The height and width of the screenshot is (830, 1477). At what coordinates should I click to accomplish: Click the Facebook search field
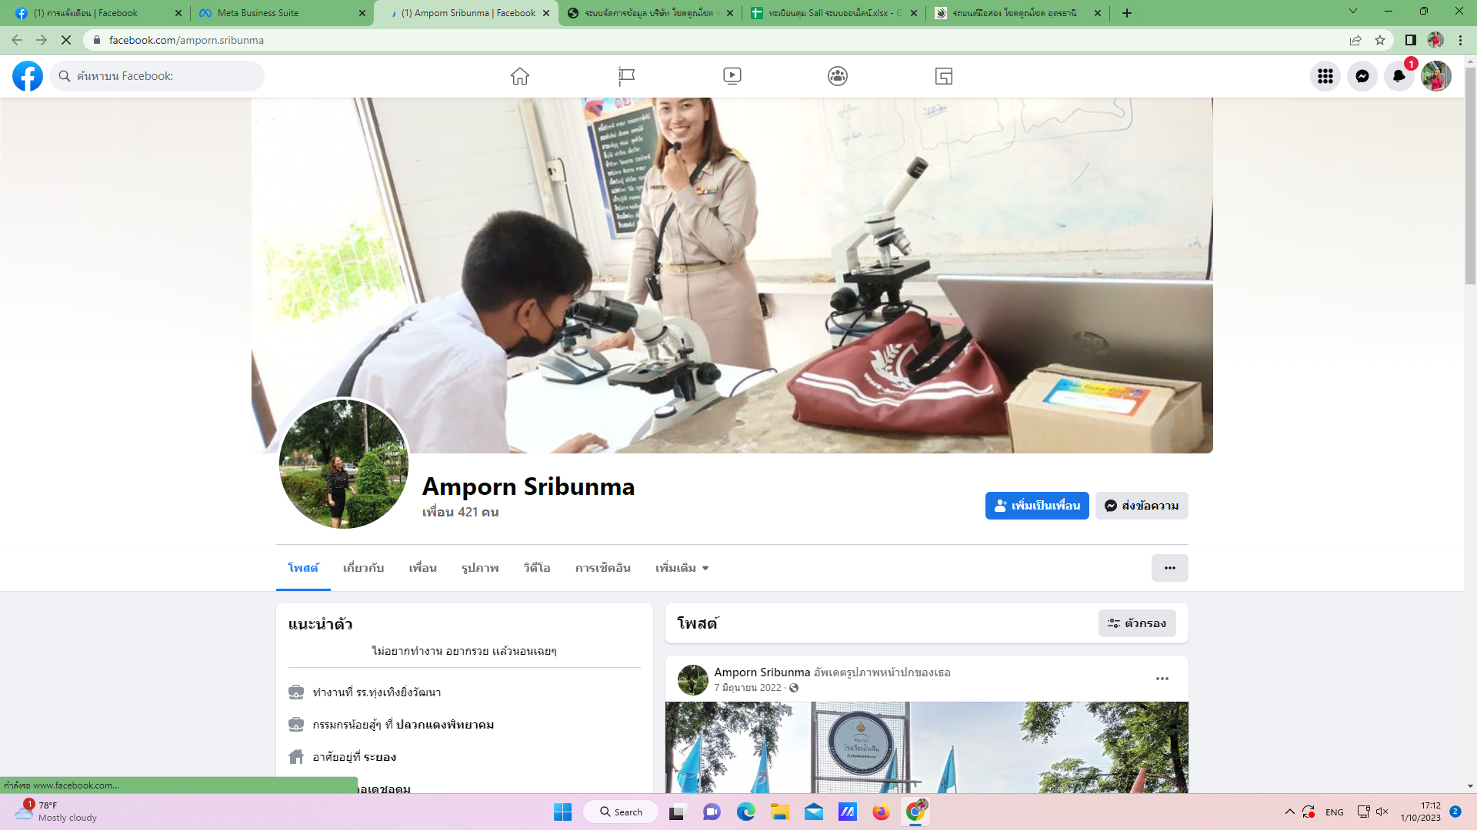162,76
